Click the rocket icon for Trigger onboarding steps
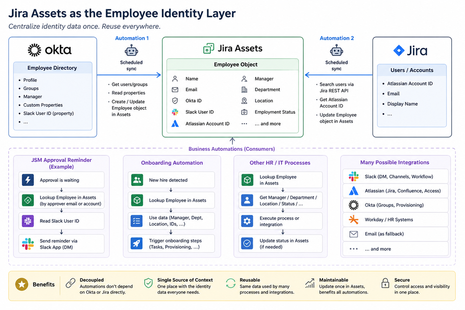 [x=136, y=243]
